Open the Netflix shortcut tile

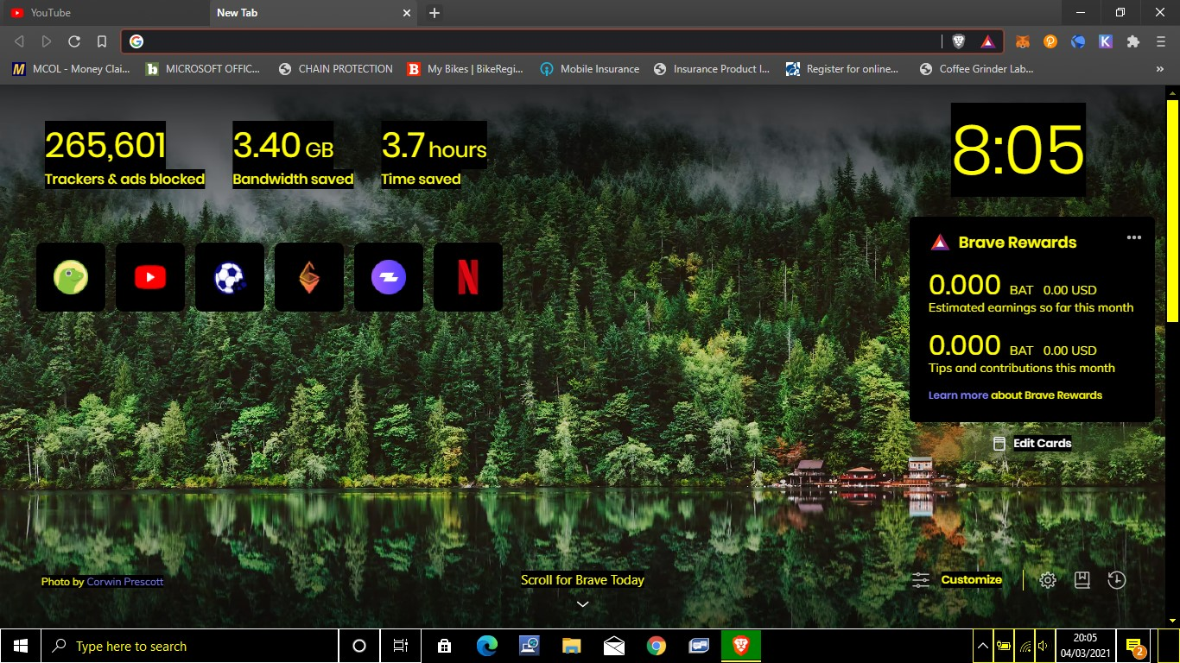pos(467,277)
